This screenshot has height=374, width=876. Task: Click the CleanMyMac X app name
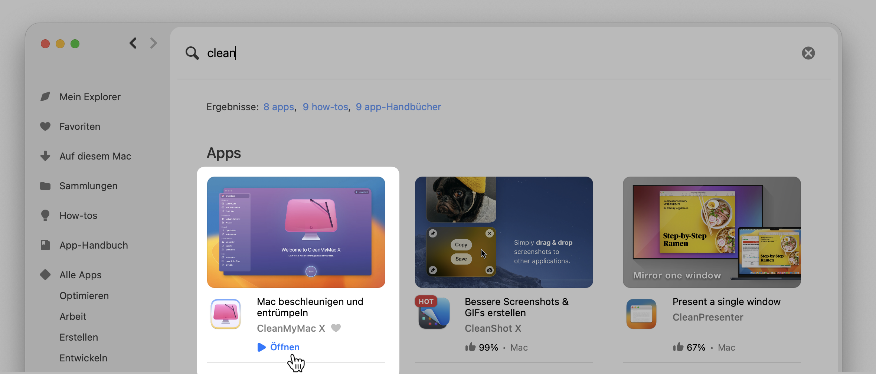(291, 328)
